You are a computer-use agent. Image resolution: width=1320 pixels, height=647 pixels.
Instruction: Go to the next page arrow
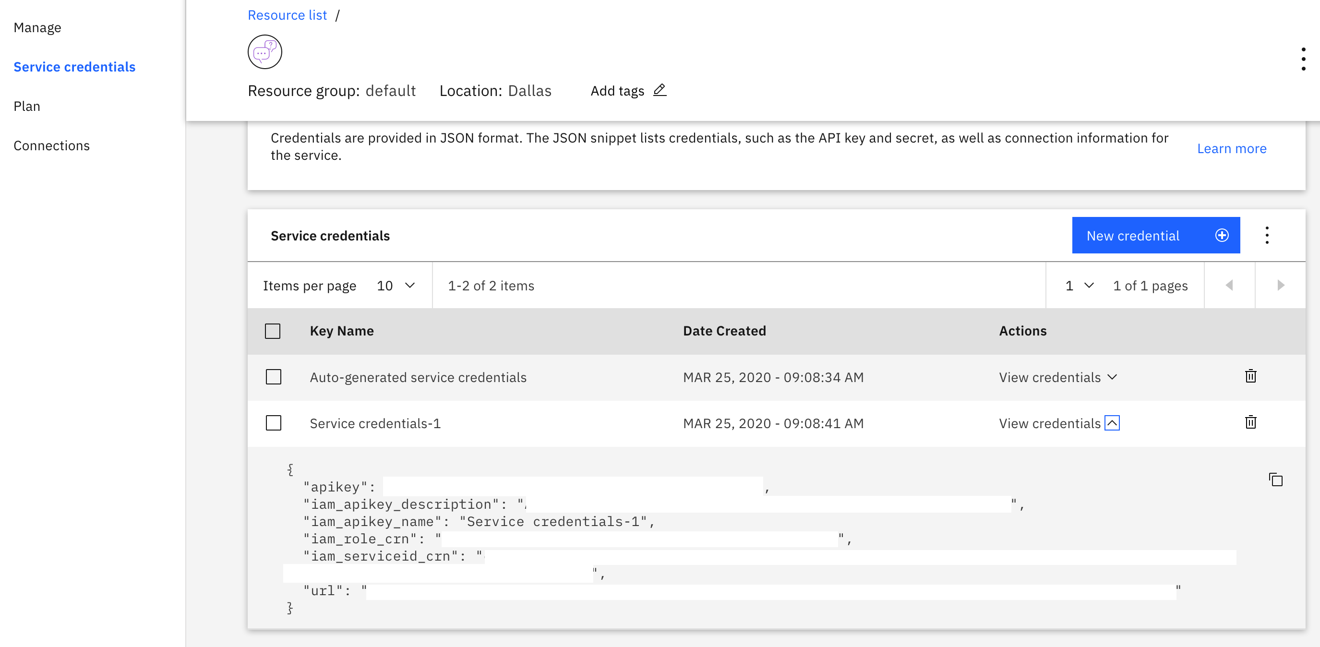click(x=1280, y=285)
